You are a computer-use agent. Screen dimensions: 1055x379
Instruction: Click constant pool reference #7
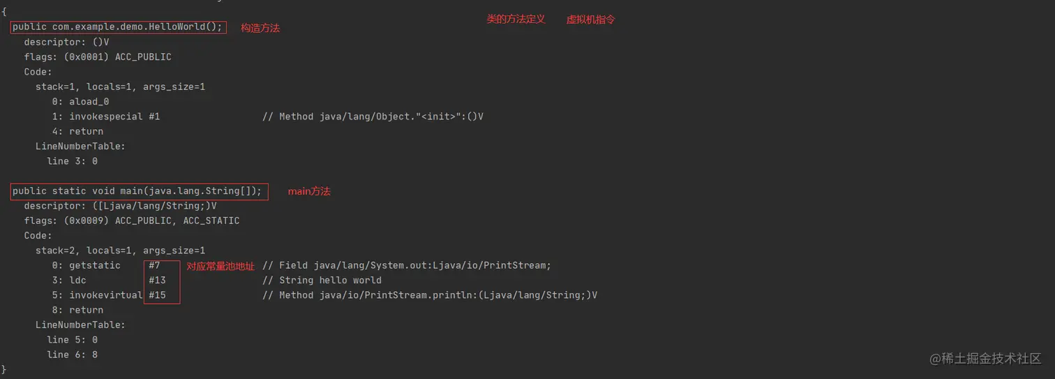154,265
